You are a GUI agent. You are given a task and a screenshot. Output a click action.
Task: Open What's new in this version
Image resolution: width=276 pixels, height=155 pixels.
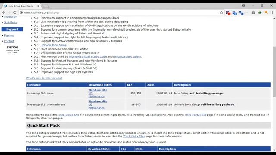[44, 78]
